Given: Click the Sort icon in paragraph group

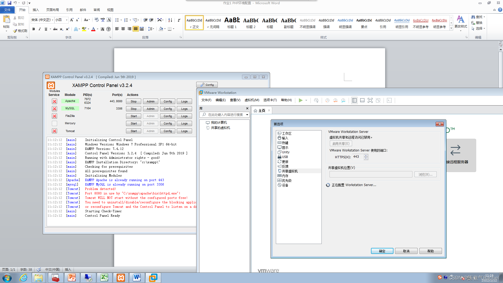Looking at the screenshot, I should pyautogui.click(x=170, y=20).
